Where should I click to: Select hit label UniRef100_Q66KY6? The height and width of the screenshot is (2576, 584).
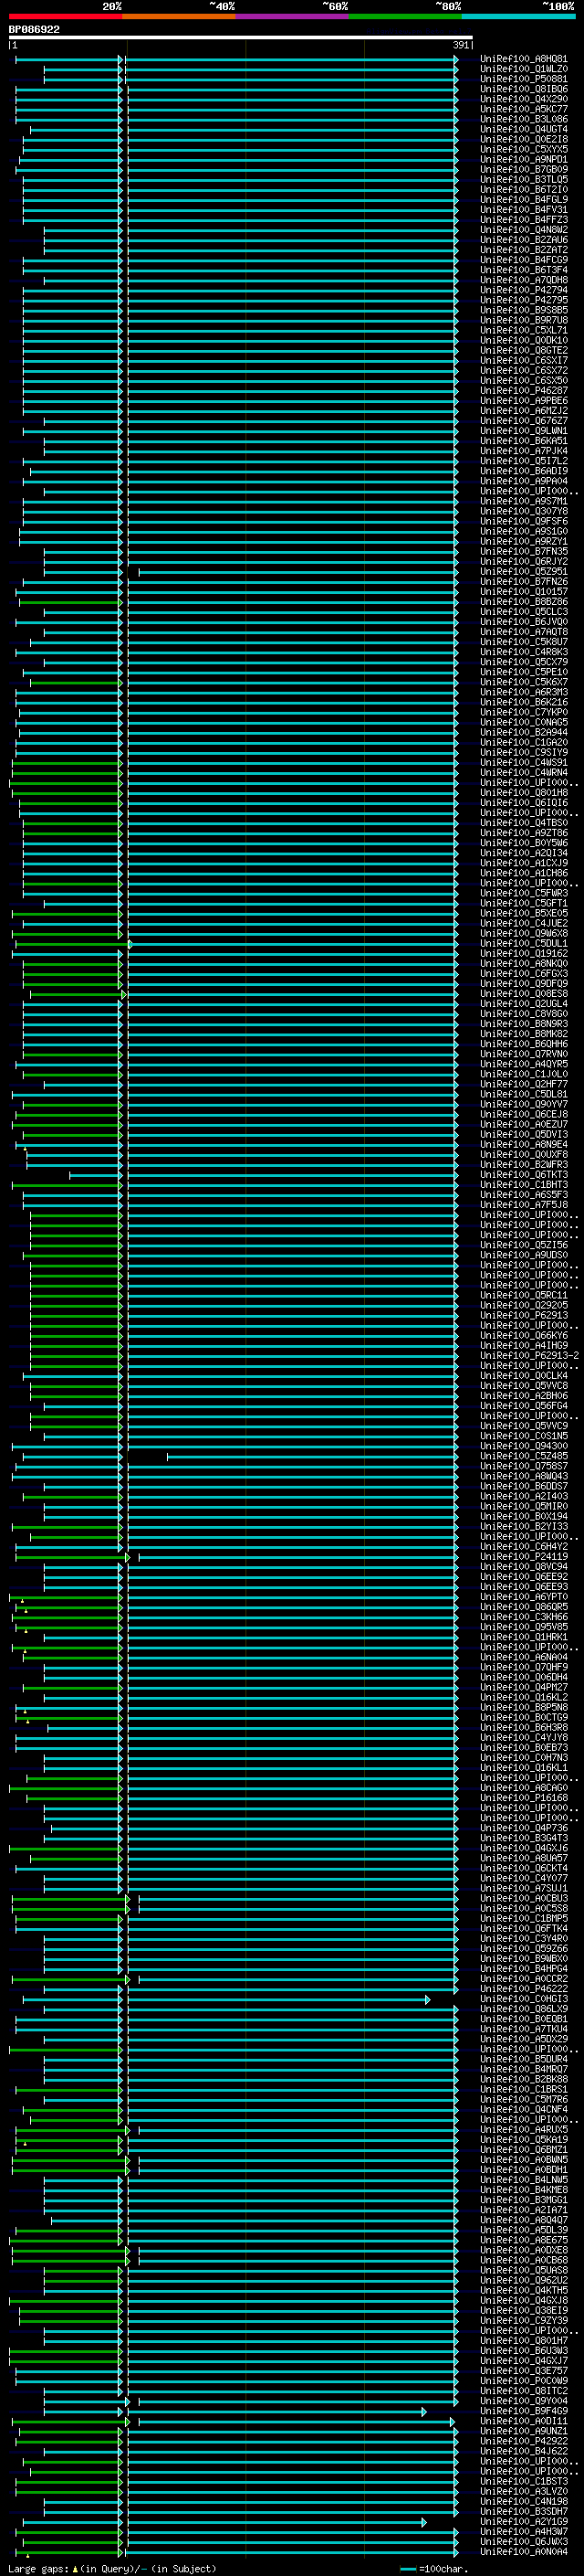[x=524, y=1335]
